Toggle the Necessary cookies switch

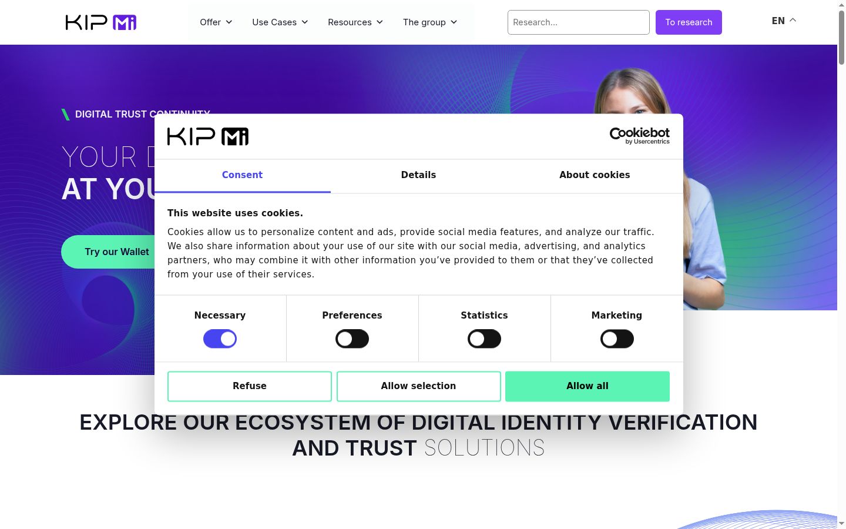coord(220,339)
